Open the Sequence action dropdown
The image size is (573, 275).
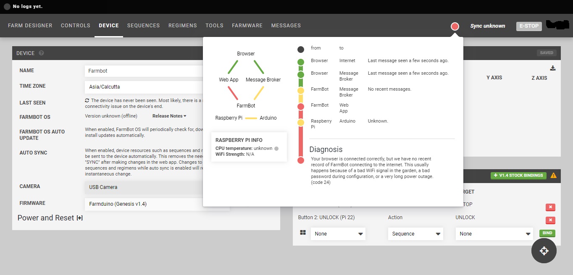(x=415, y=234)
